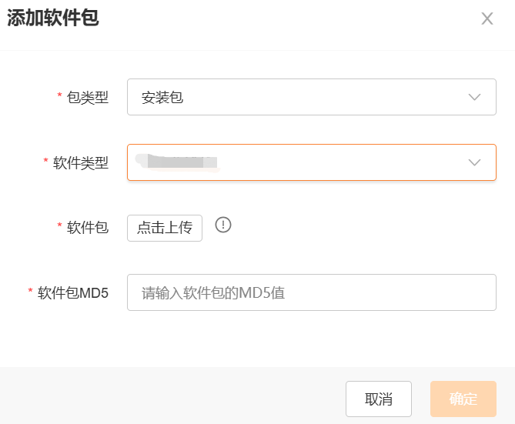Click the 点击上传 upload button

[x=165, y=228]
